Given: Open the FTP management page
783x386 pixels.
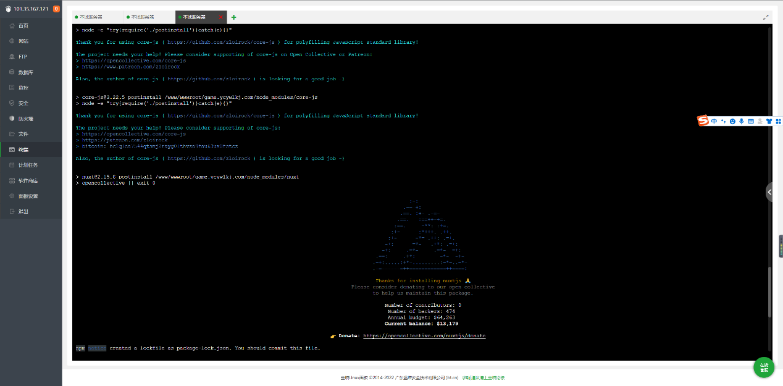Looking at the screenshot, I should 23,57.
